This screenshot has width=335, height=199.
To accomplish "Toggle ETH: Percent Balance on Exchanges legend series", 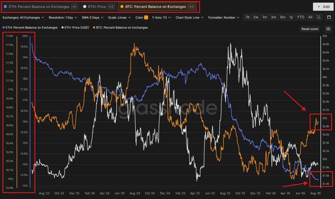I will (x=30, y=28).
